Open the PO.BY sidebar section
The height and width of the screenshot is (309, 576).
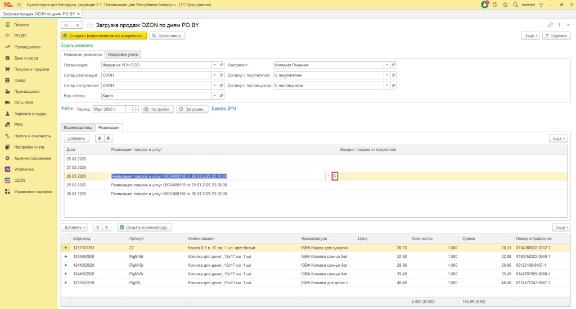pyautogui.click(x=20, y=35)
